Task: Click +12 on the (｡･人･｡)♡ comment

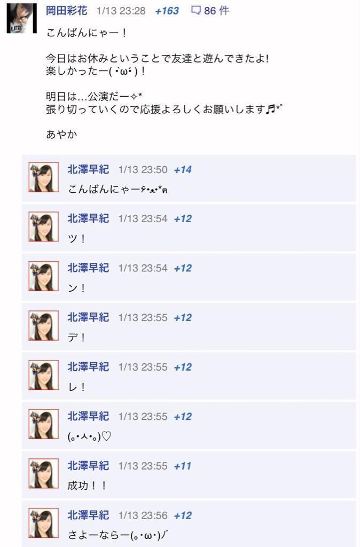Action: 183,417
